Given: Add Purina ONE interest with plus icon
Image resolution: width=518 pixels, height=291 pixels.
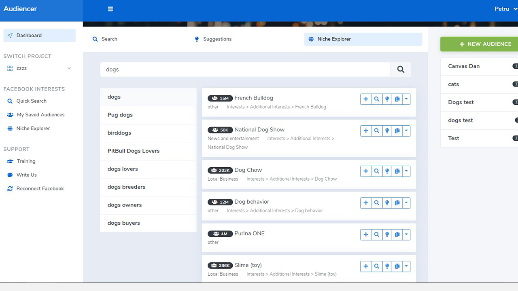Looking at the screenshot, I should point(366,235).
